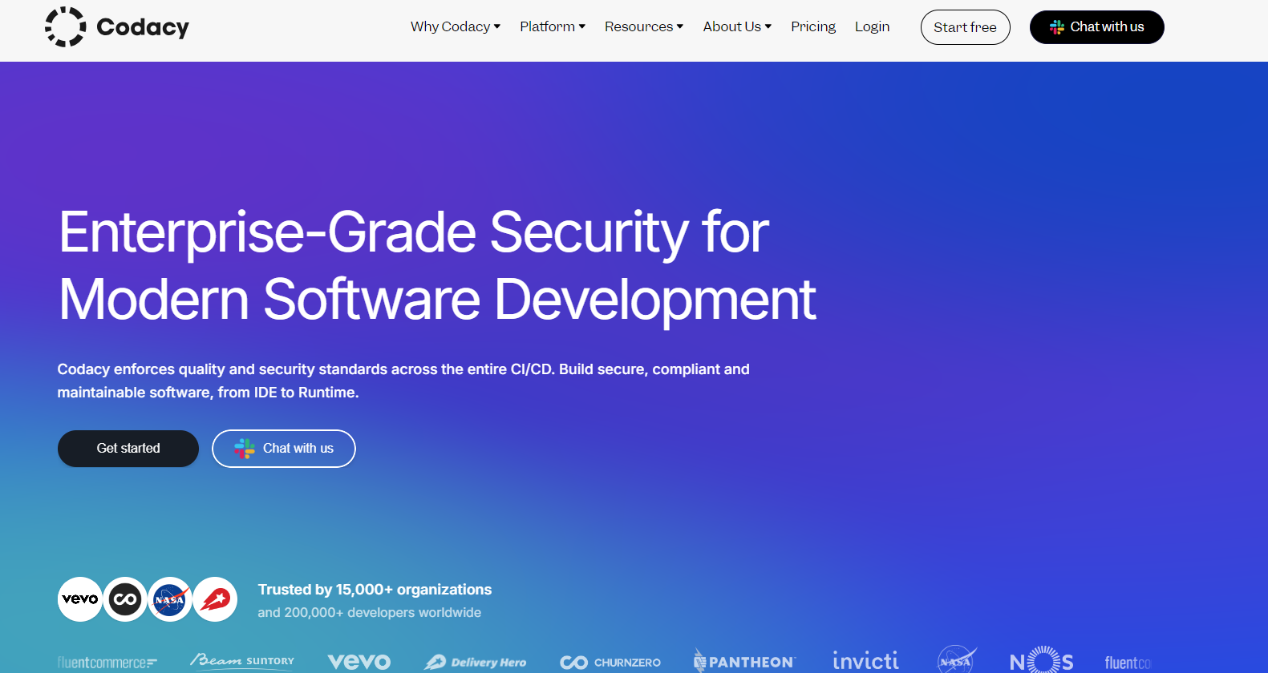
Task: Click the NOS logo in the logo strip
Action: pos(1041,661)
